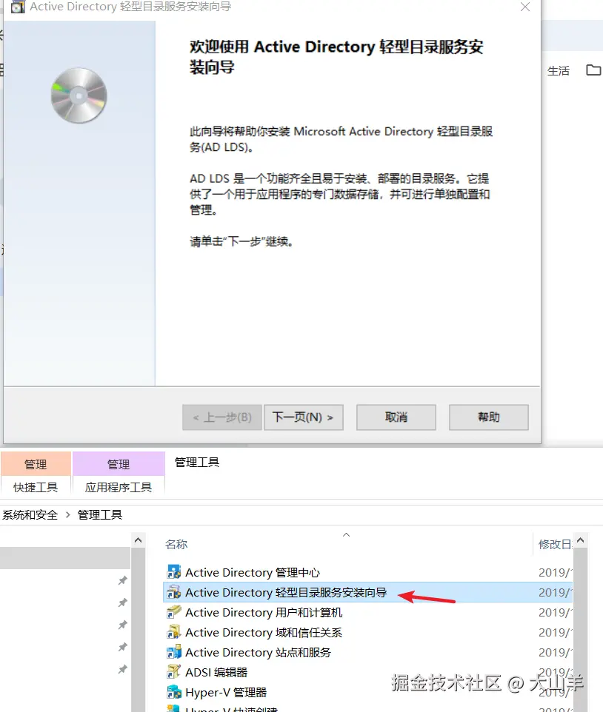Close the AD LDS setup wizard

524,7
